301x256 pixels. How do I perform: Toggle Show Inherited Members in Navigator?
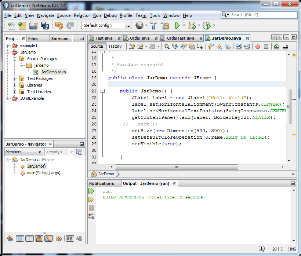(10, 238)
